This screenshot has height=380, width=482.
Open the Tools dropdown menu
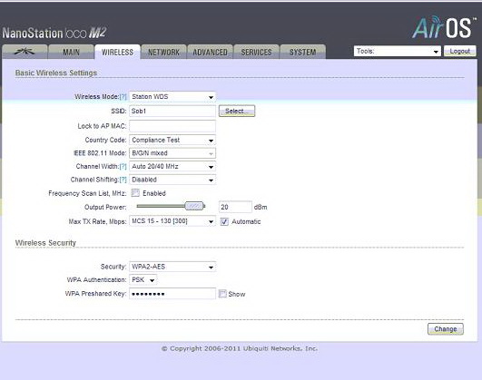coord(398,51)
